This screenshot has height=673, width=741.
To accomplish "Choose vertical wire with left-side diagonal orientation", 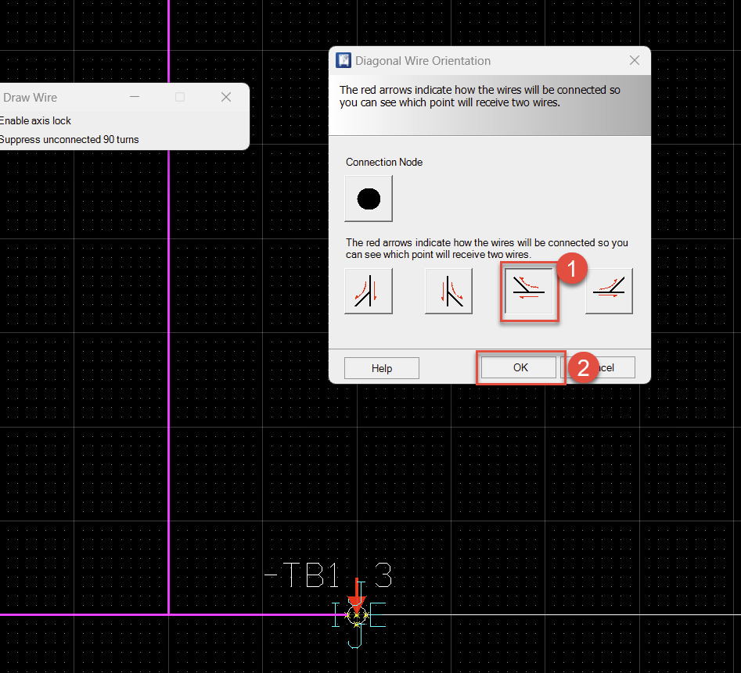I will tap(369, 292).
